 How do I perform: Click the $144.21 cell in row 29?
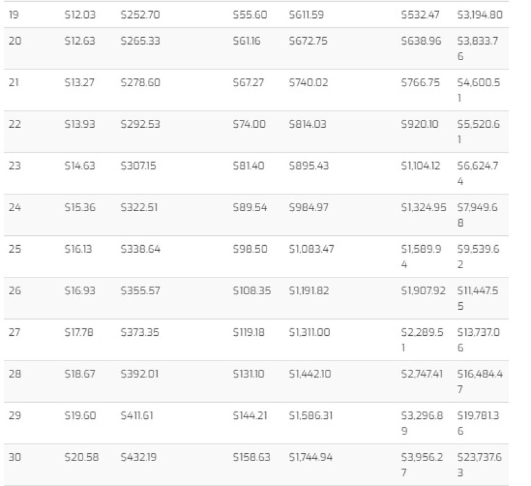point(250,416)
